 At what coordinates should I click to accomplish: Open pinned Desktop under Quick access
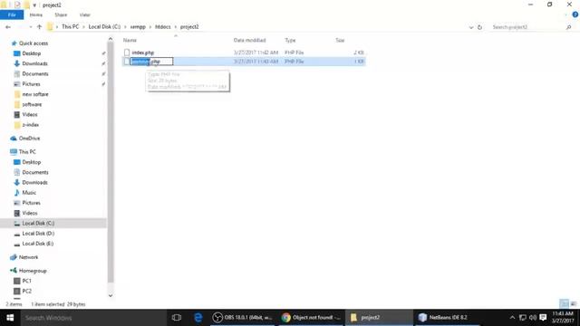pos(32,53)
